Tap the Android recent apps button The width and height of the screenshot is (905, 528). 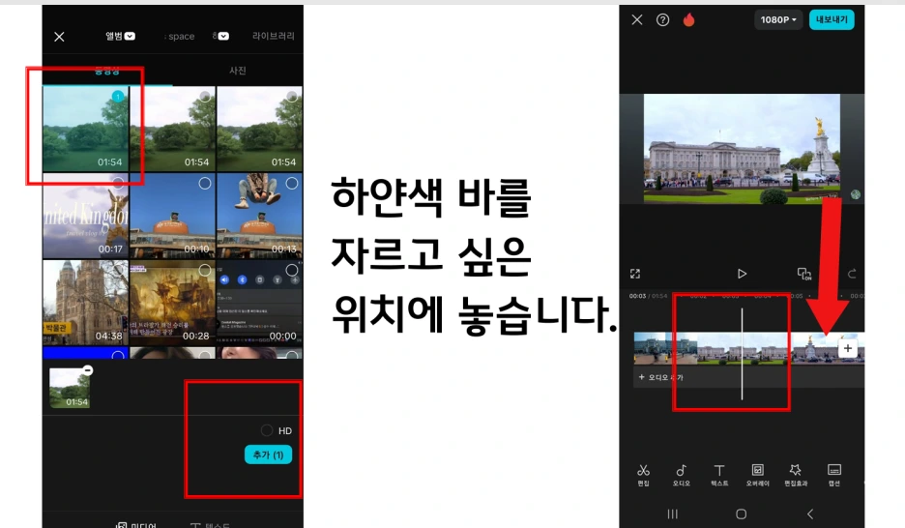click(x=672, y=513)
